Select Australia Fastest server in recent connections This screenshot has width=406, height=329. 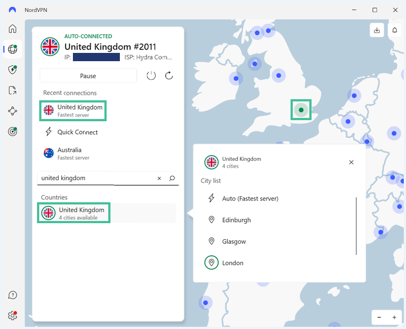click(66, 153)
